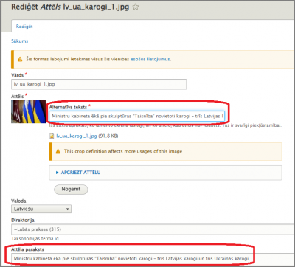
Task: Click the 'Taksonomijas terma id' help text
Action: 35,239
